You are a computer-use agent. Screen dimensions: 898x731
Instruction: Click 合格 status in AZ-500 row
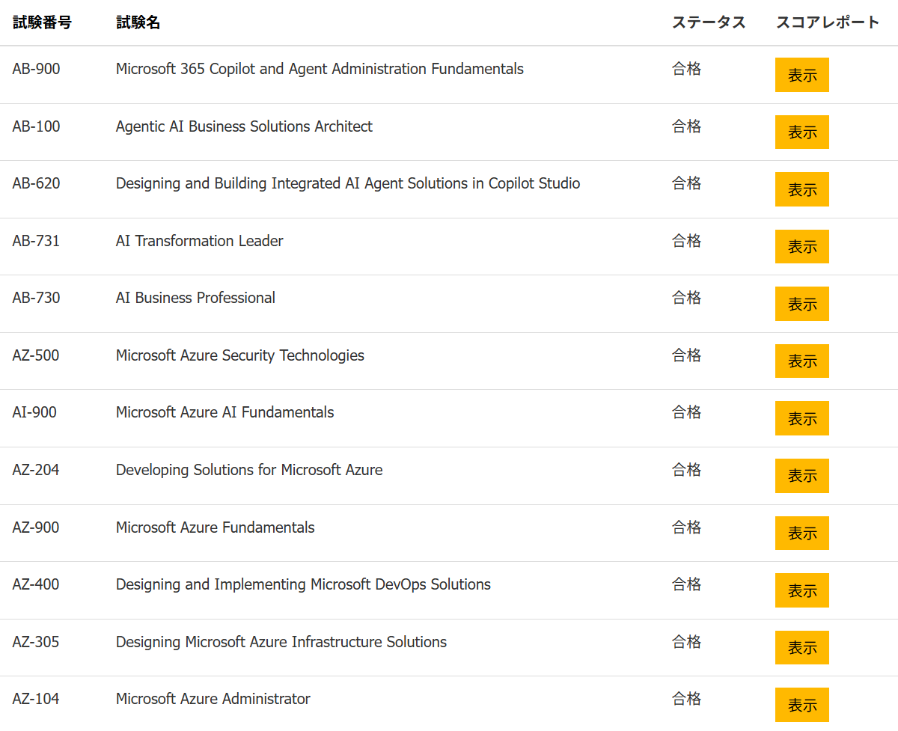tap(686, 355)
